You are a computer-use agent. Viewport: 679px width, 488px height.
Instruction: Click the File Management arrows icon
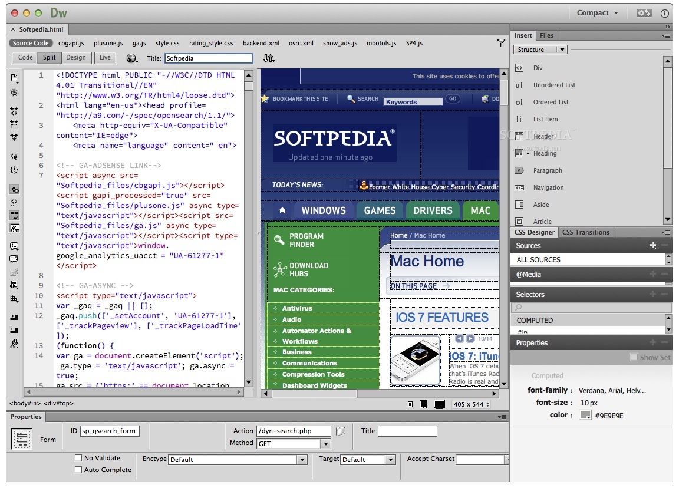pyautogui.click(x=269, y=58)
